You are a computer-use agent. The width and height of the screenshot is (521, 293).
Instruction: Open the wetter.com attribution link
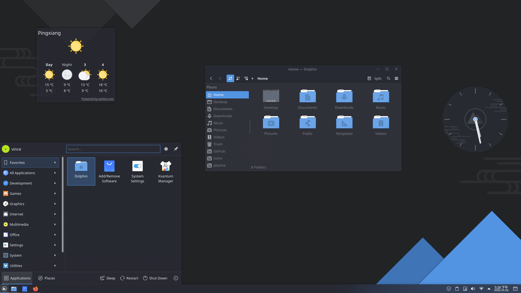click(x=97, y=99)
